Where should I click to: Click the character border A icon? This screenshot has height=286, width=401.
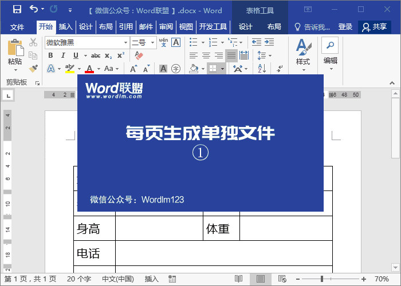pyautogui.click(x=176, y=42)
